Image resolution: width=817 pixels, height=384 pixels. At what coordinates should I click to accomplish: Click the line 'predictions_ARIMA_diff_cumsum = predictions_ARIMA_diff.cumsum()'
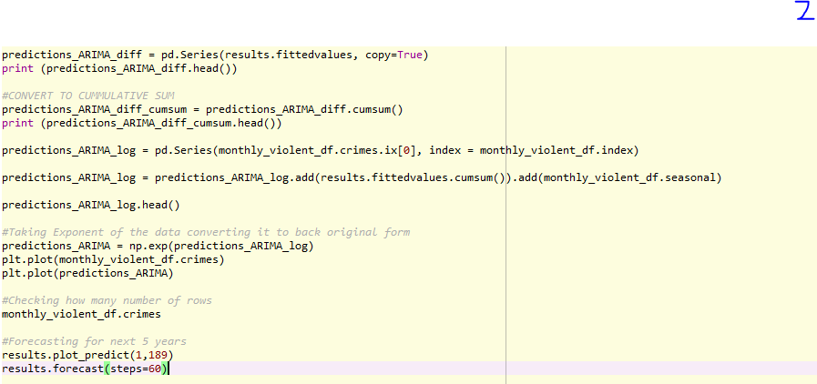coord(202,109)
